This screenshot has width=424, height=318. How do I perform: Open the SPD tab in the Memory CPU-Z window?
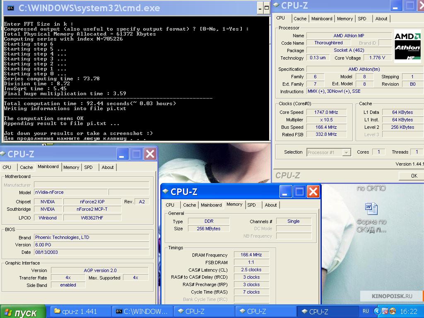click(251, 205)
